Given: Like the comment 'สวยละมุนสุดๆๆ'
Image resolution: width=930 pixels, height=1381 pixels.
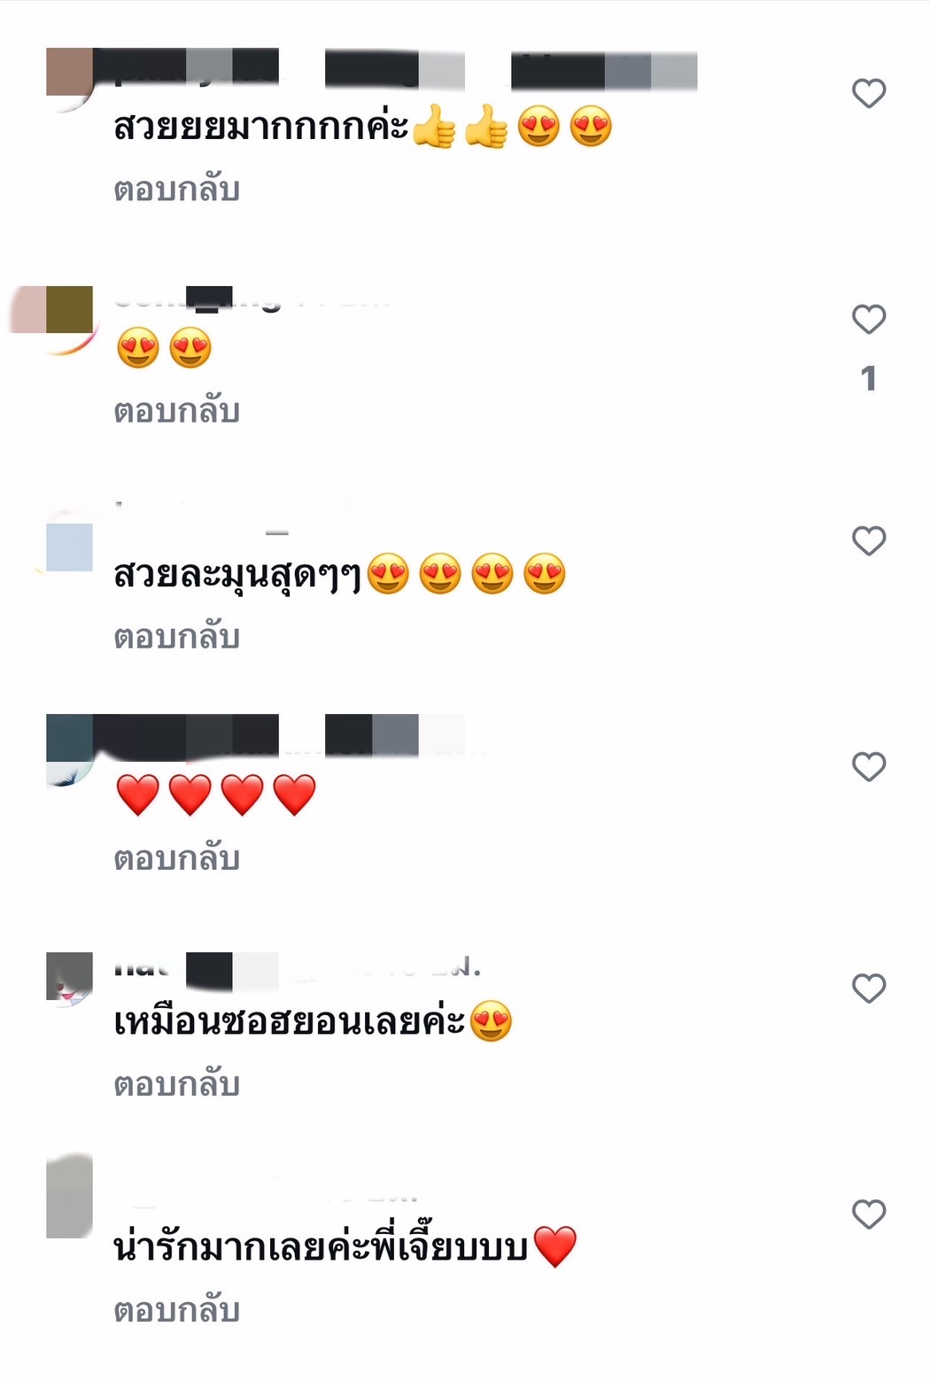Looking at the screenshot, I should click(x=869, y=540).
